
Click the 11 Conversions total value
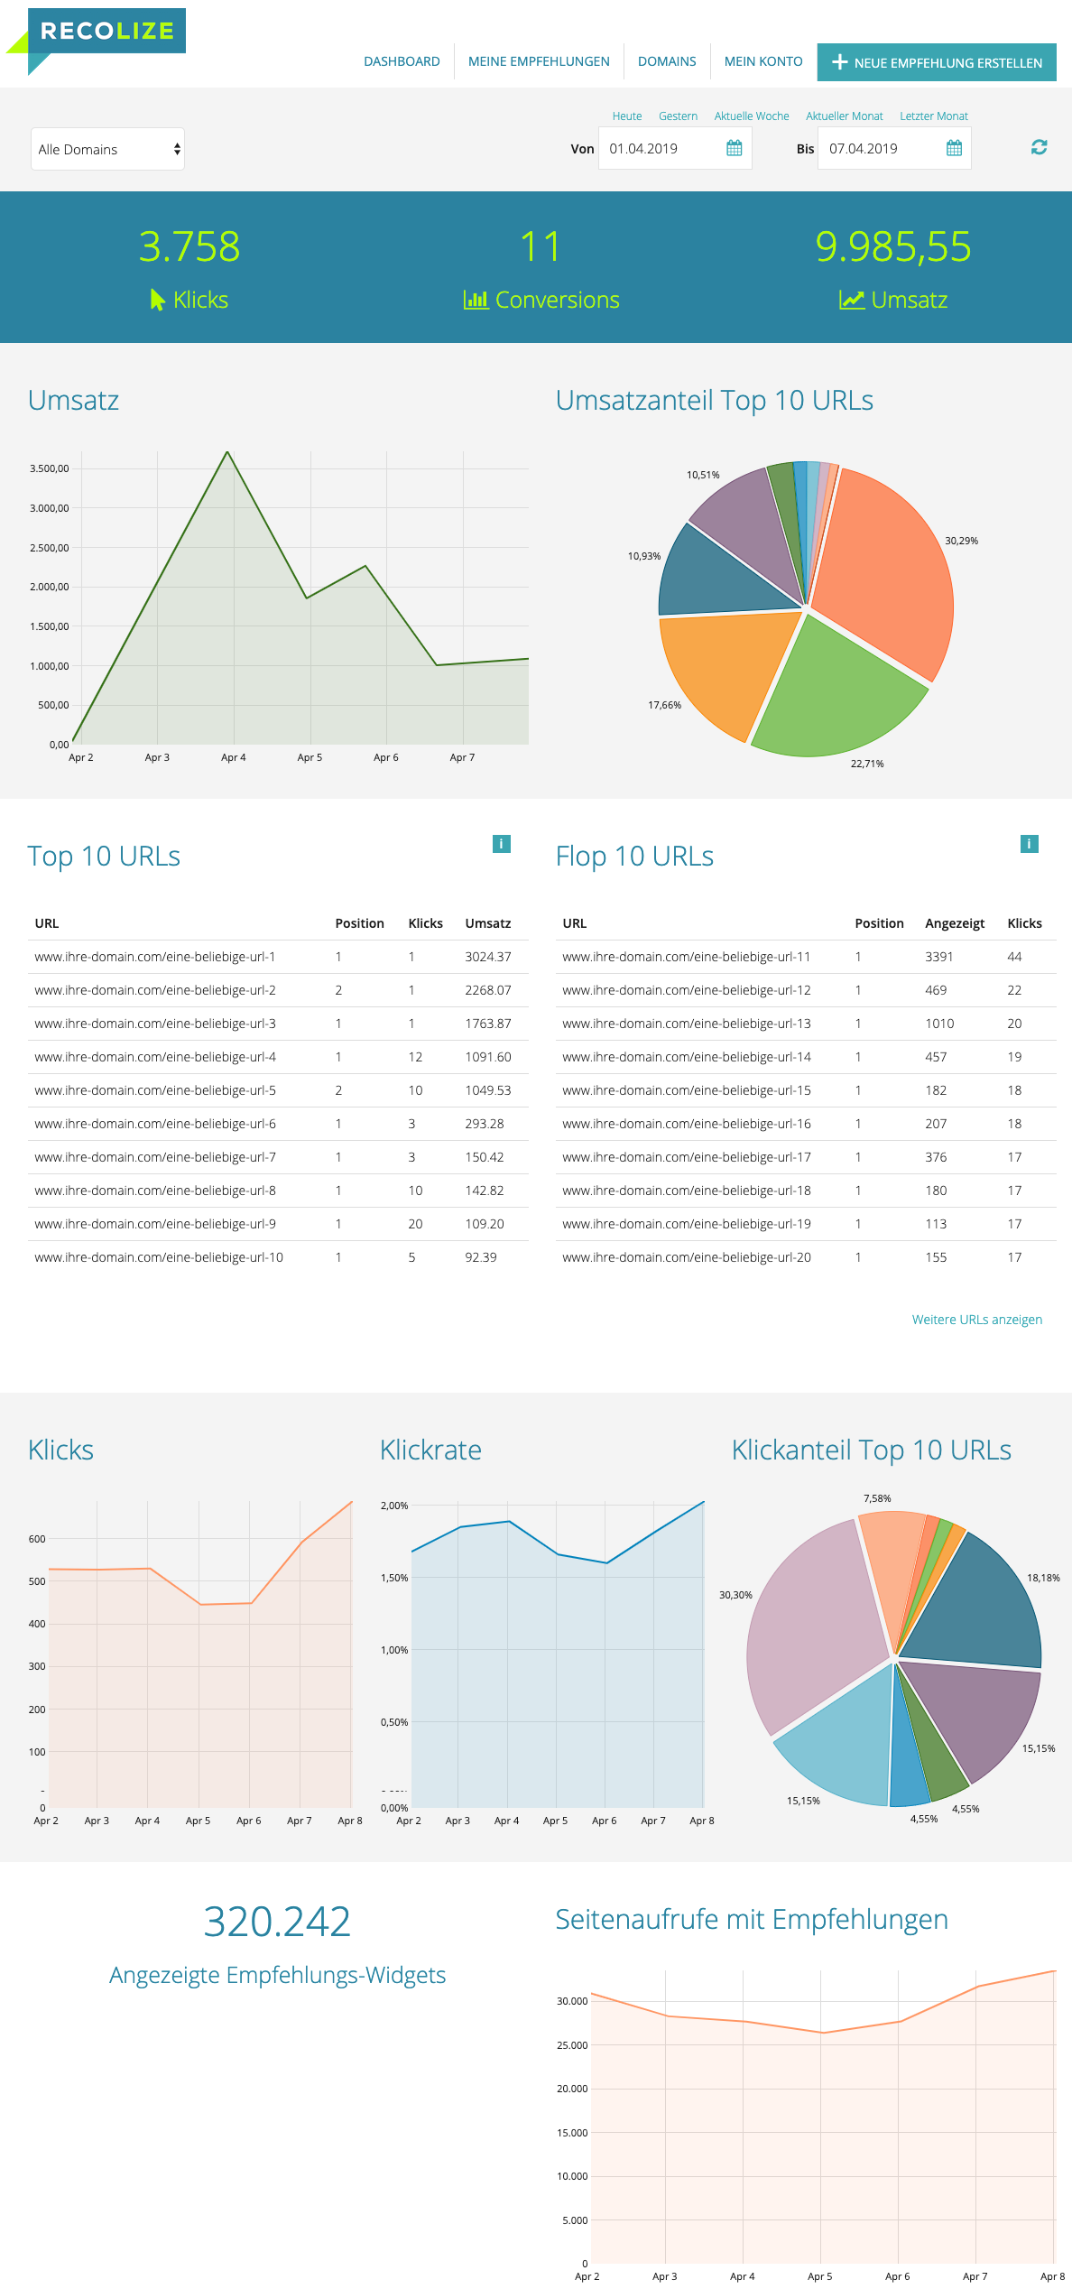click(x=541, y=246)
